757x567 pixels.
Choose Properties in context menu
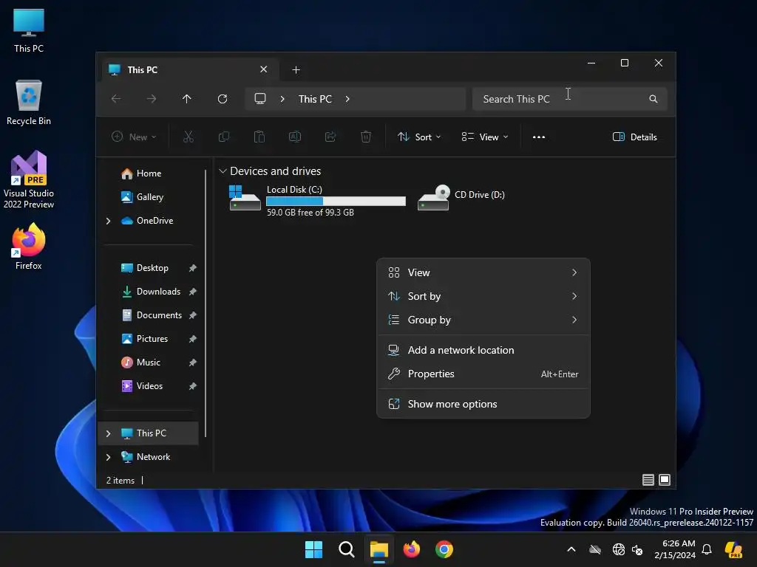point(483,374)
